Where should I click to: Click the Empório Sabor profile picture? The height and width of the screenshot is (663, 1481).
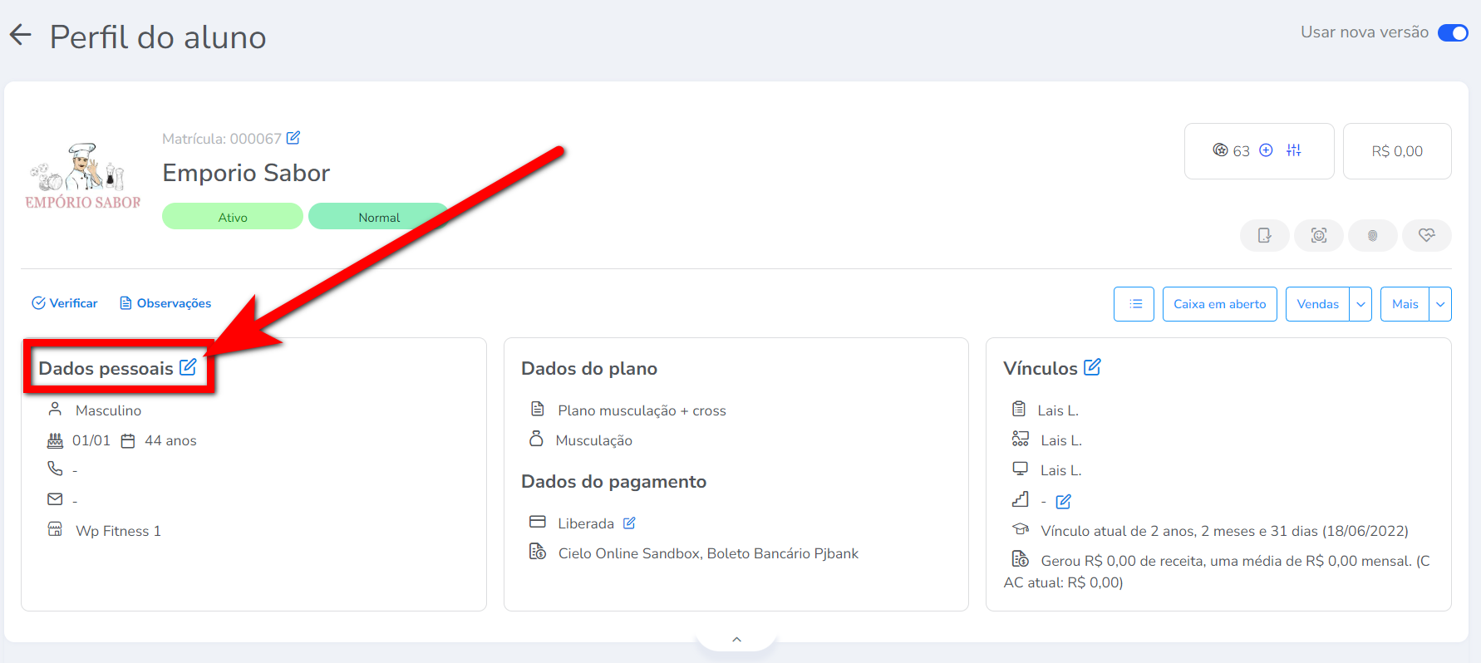pyautogui.click(x=83, y=175)
